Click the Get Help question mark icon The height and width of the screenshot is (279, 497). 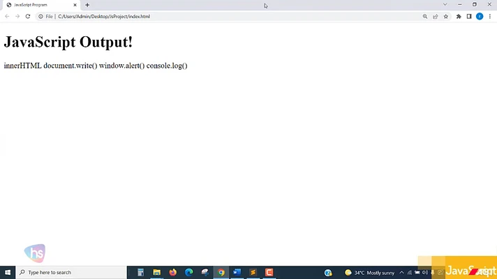[x=328, y=272]
